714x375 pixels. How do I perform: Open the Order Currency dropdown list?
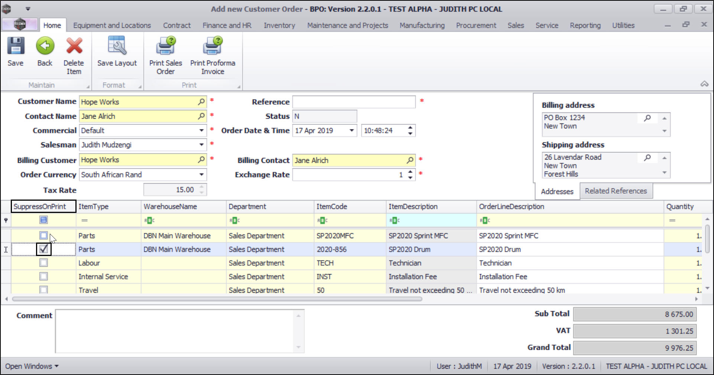coord(201,175)
